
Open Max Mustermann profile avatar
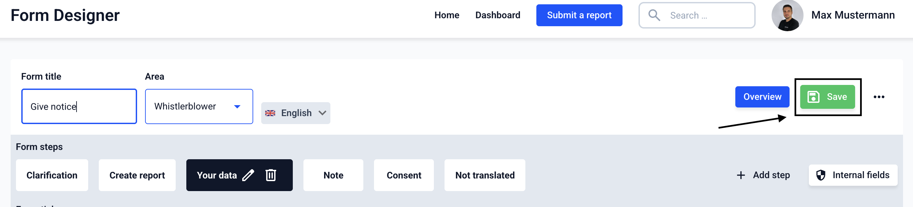[x=787, y=16]
